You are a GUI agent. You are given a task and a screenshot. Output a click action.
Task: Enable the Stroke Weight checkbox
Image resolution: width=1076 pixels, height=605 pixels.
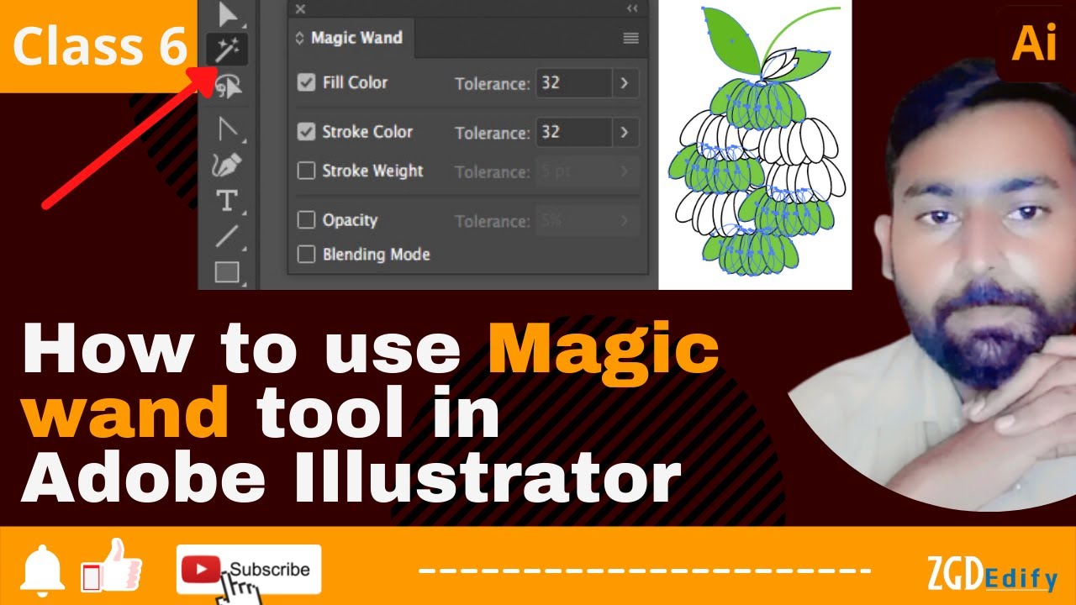(x=306, y=171)
